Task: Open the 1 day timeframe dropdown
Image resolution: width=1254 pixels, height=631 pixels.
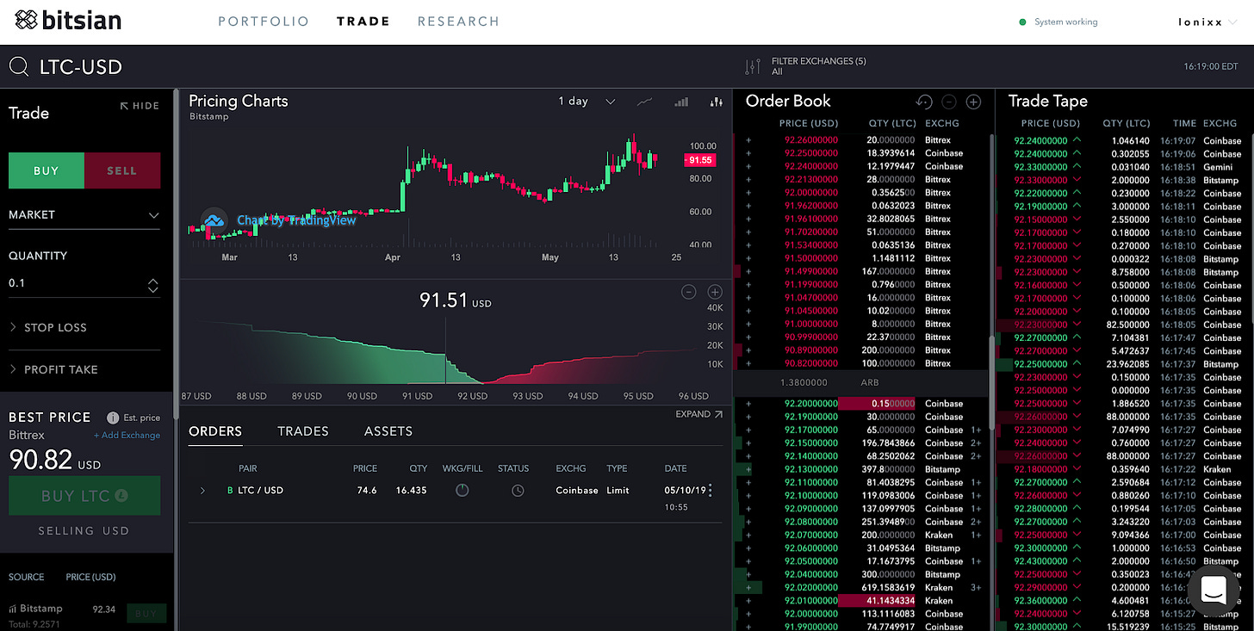Action: [x=586, y=102]
